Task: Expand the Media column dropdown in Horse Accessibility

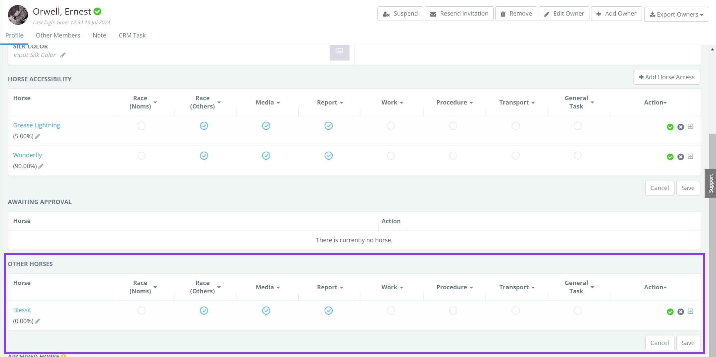Action: pos(268,103)
